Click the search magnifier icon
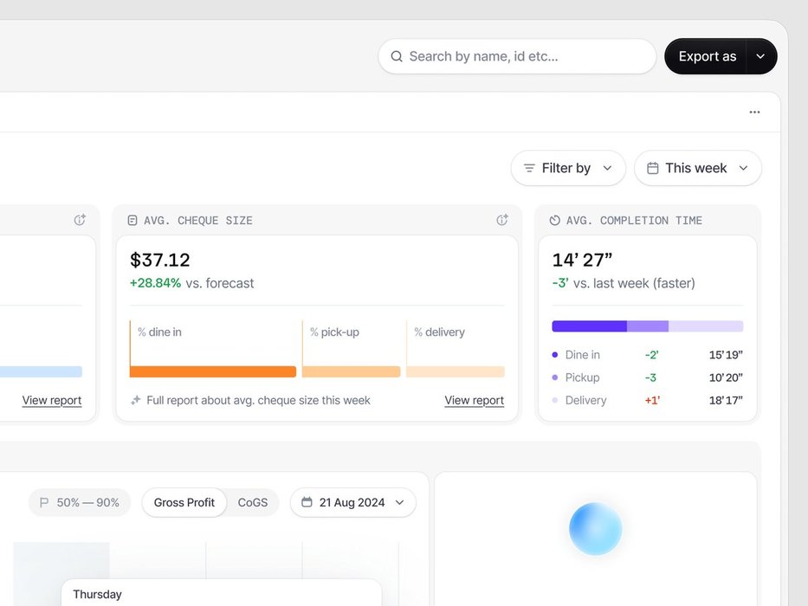 tap(397, 56)
